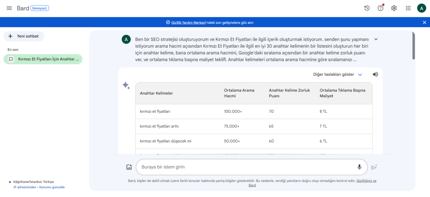Activate microphone voice input

pyautogui.click(x=359, y=167)
